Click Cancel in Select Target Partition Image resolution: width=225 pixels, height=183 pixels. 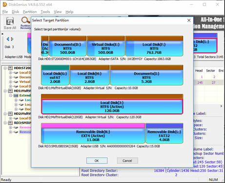tap(127, 161)
